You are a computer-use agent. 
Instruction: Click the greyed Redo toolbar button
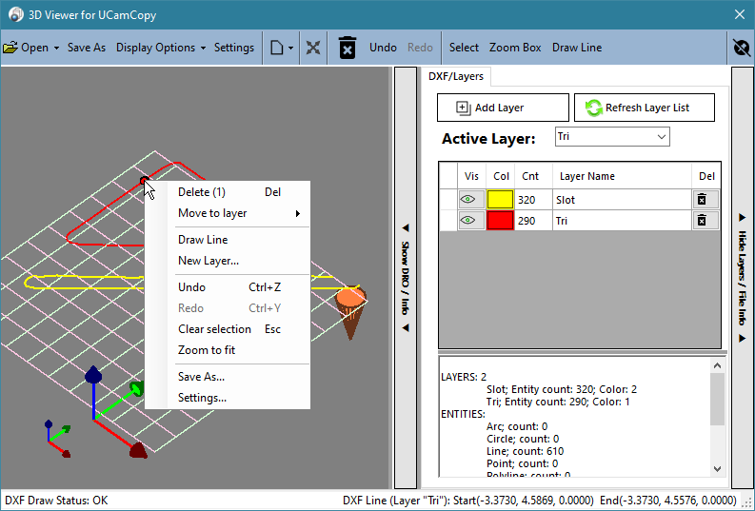420,48
